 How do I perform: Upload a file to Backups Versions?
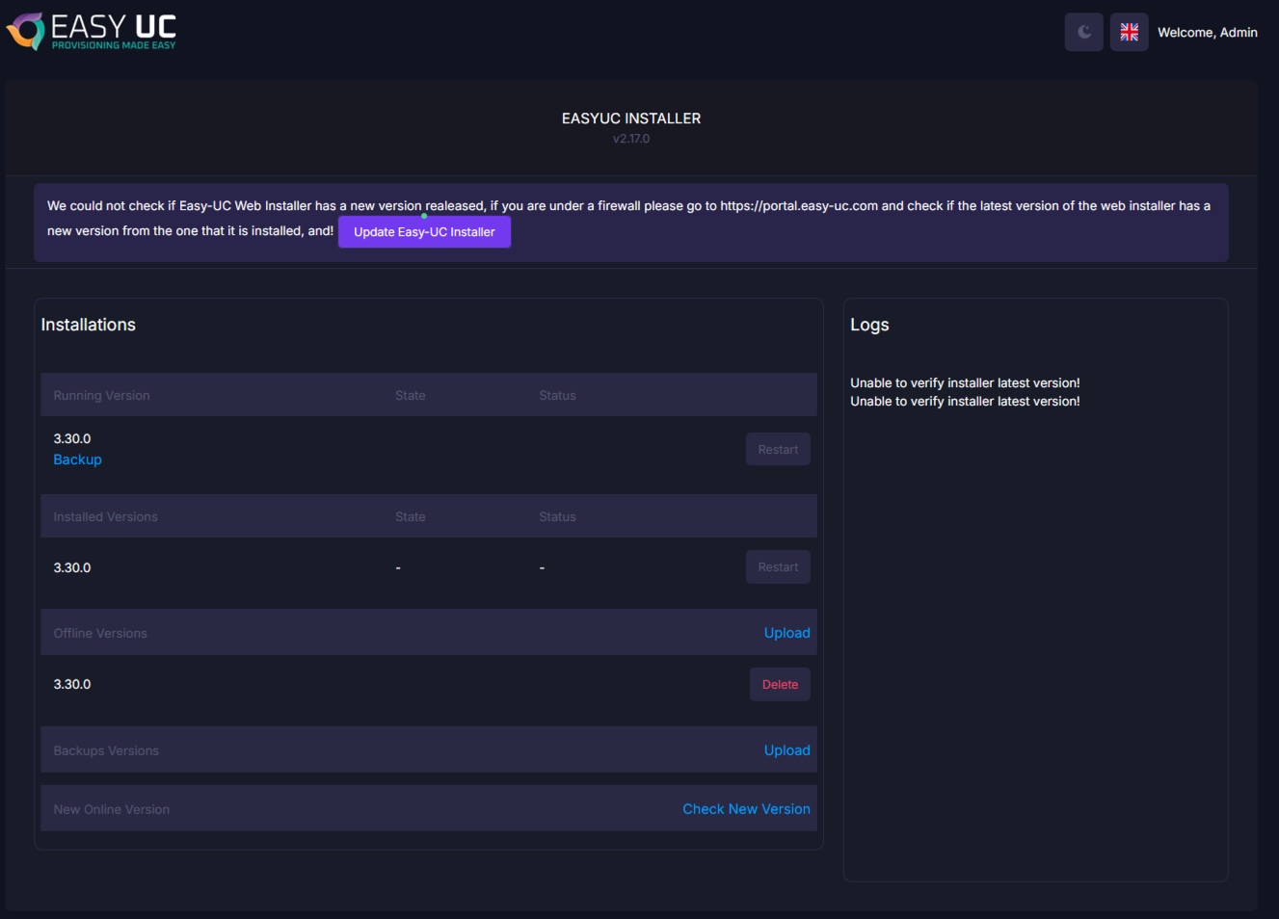786,750
